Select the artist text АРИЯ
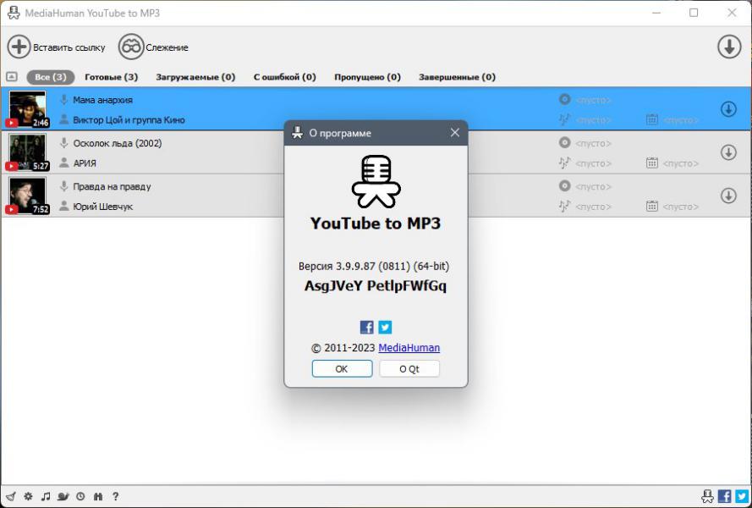 point(85,163)
